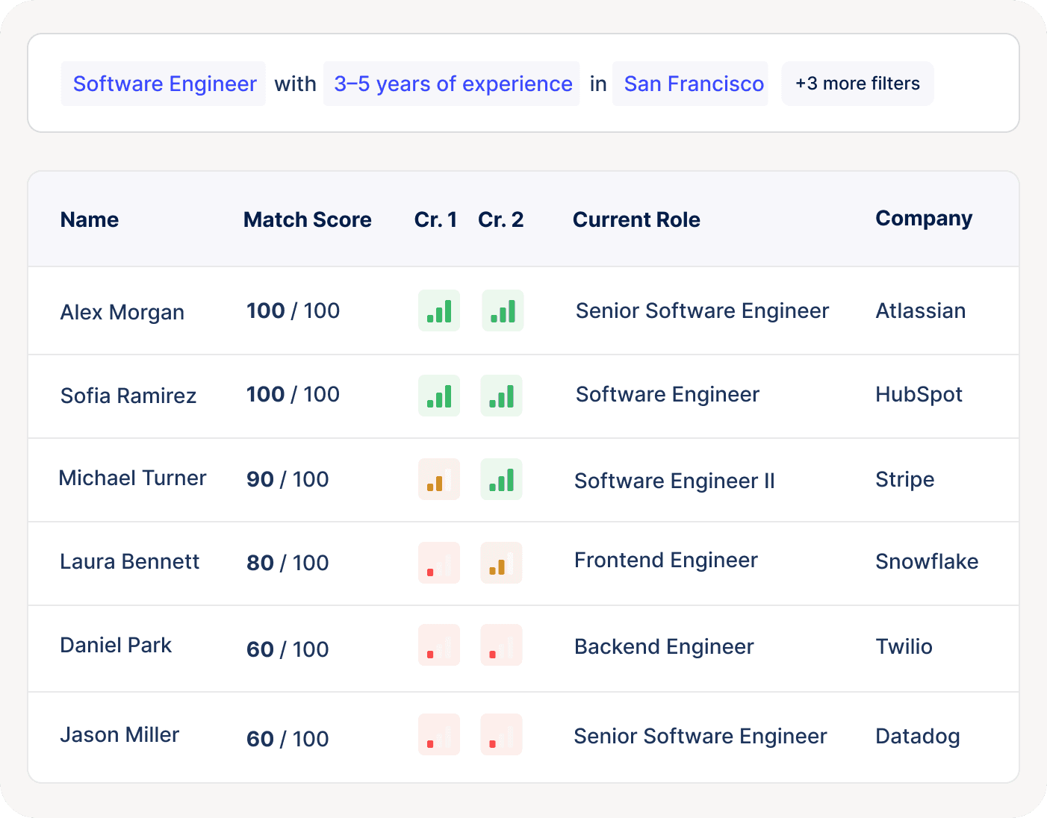Viewport: 1047px width, 818px height.
Task: Open Alex Morgan's candidate profile
Action: tap(122, 312)
